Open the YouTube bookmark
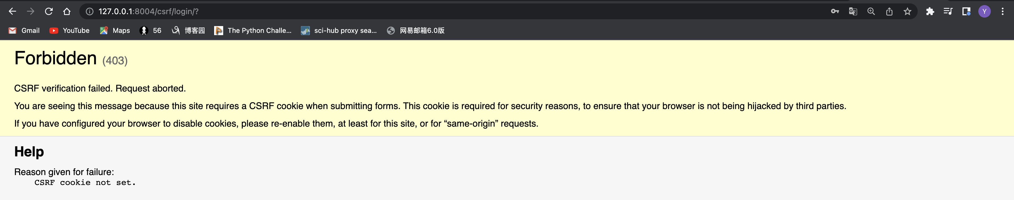The width and height of the screenshot is (1014, 200). 70,30
